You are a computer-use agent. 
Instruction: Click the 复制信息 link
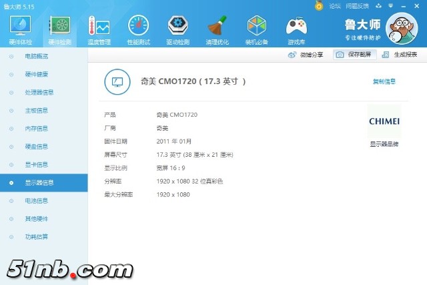click(x=384, y=81)
